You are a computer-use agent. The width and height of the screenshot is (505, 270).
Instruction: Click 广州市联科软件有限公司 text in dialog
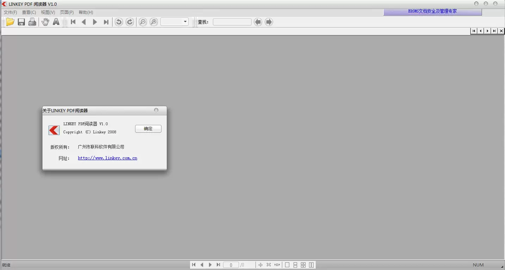click(x=101, y=147)
